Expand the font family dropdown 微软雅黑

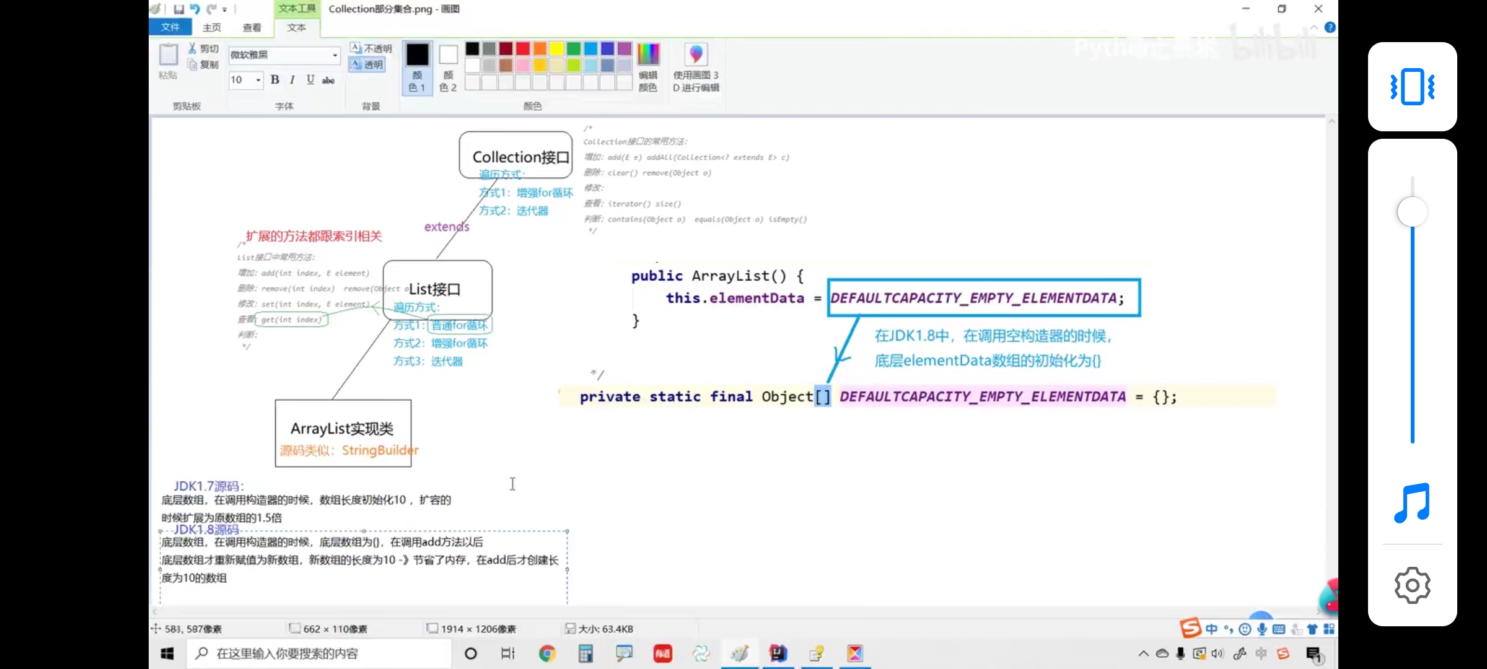(335, 55)
